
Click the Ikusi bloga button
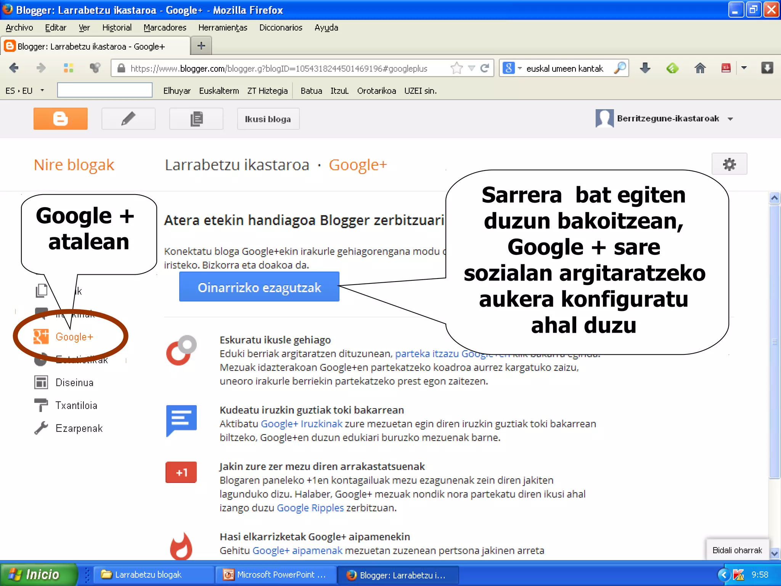(268, 119)
